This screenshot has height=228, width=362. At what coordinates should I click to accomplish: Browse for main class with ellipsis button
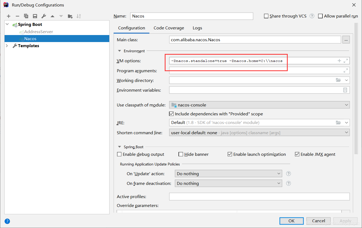point(346,40)
